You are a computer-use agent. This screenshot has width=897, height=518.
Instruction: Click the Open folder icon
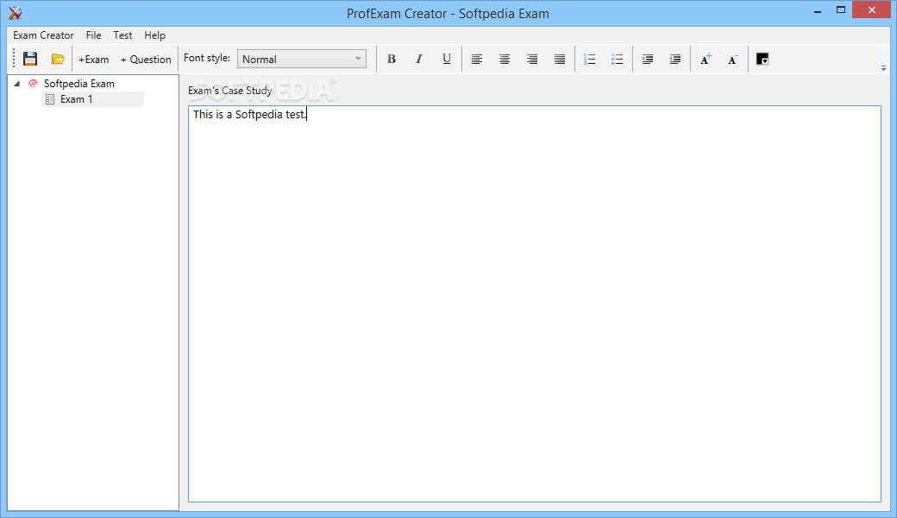click(58, 59)
